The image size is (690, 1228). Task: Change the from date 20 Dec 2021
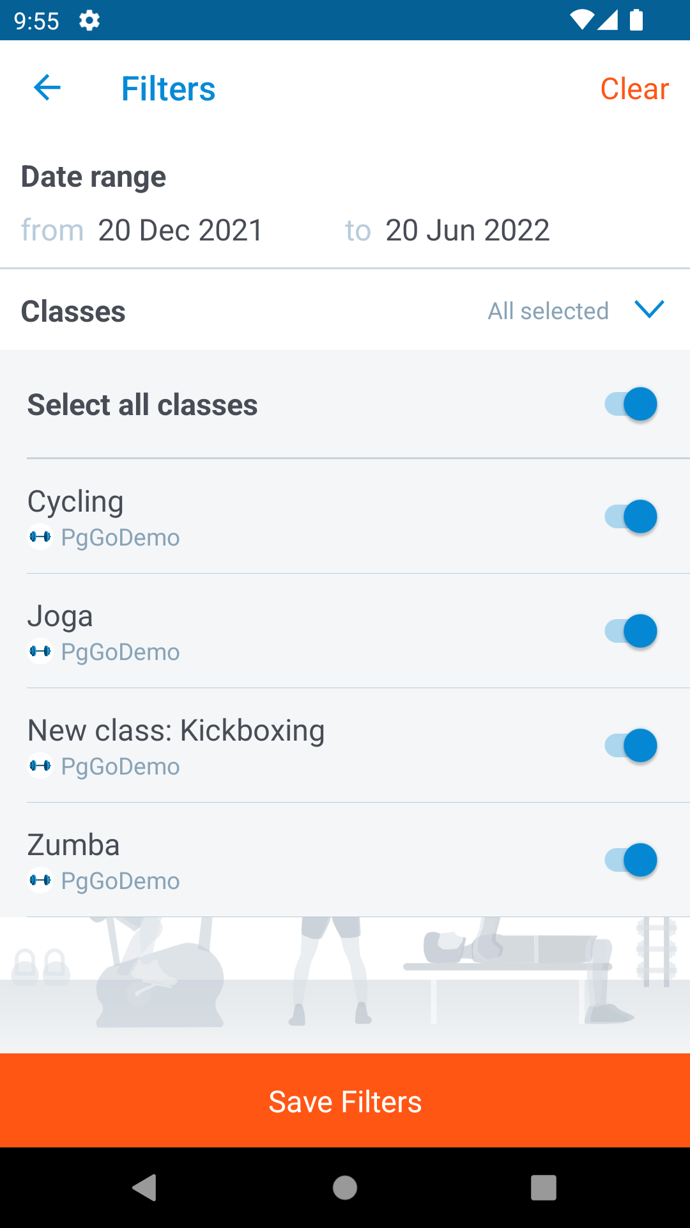[x=180, y=230]
